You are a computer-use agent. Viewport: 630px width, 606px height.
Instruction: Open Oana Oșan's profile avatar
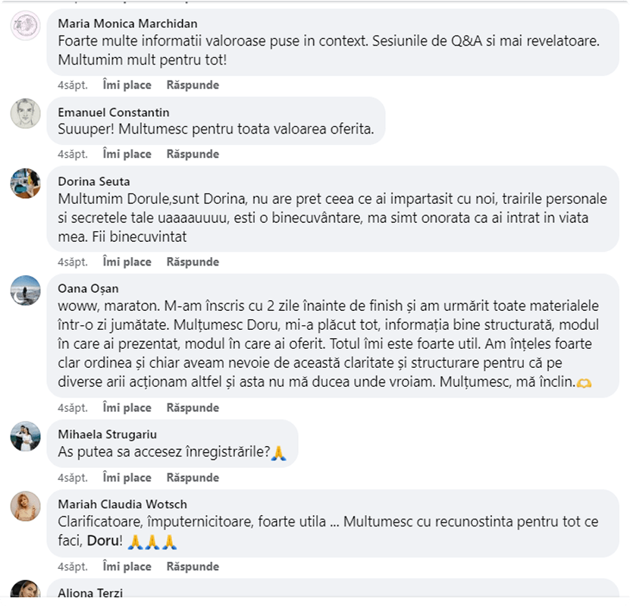[25, 290]
